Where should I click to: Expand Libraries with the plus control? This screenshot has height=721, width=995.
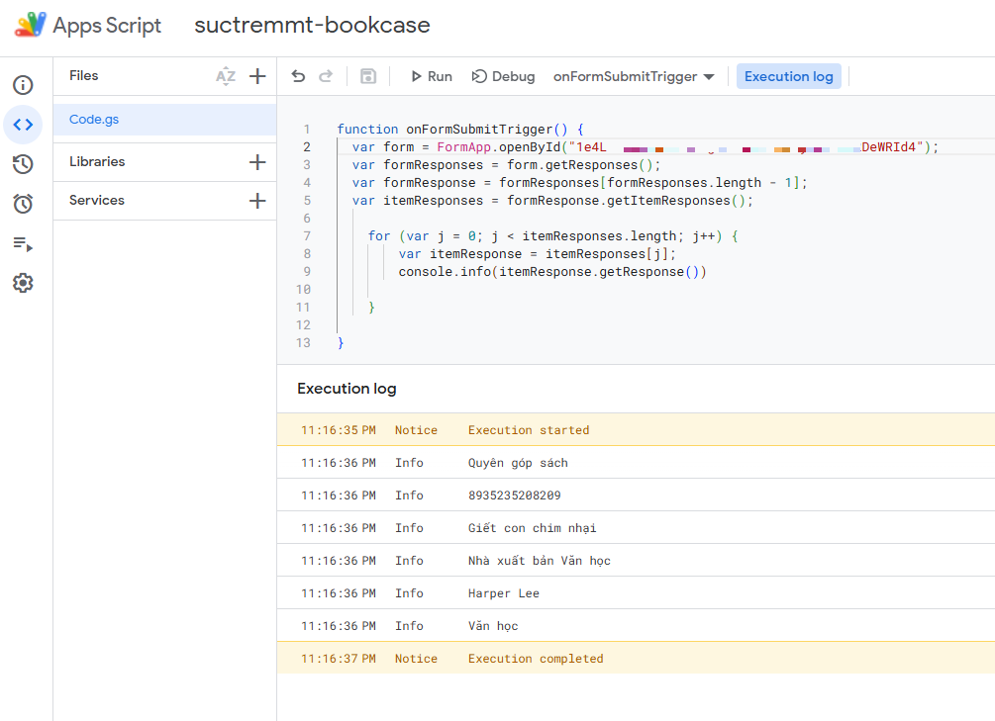(x=256, y=161)
